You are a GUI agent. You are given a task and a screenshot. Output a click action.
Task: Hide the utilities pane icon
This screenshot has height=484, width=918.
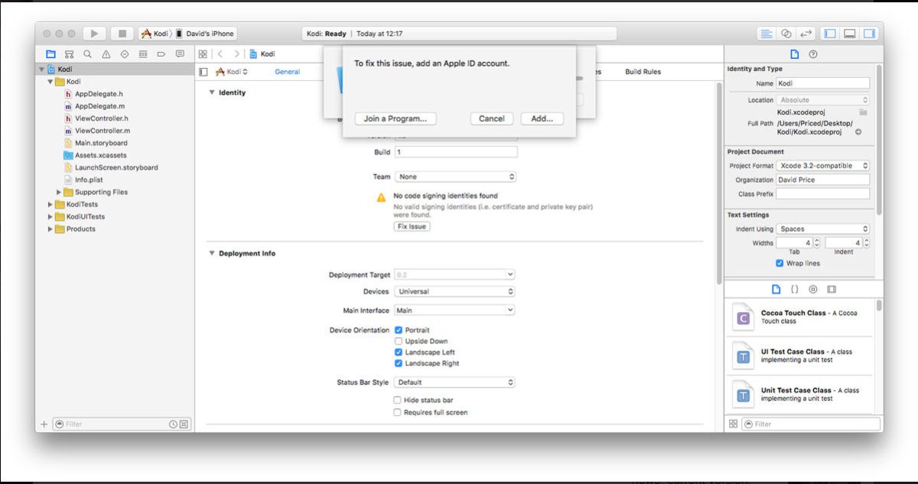coord(868,34)
